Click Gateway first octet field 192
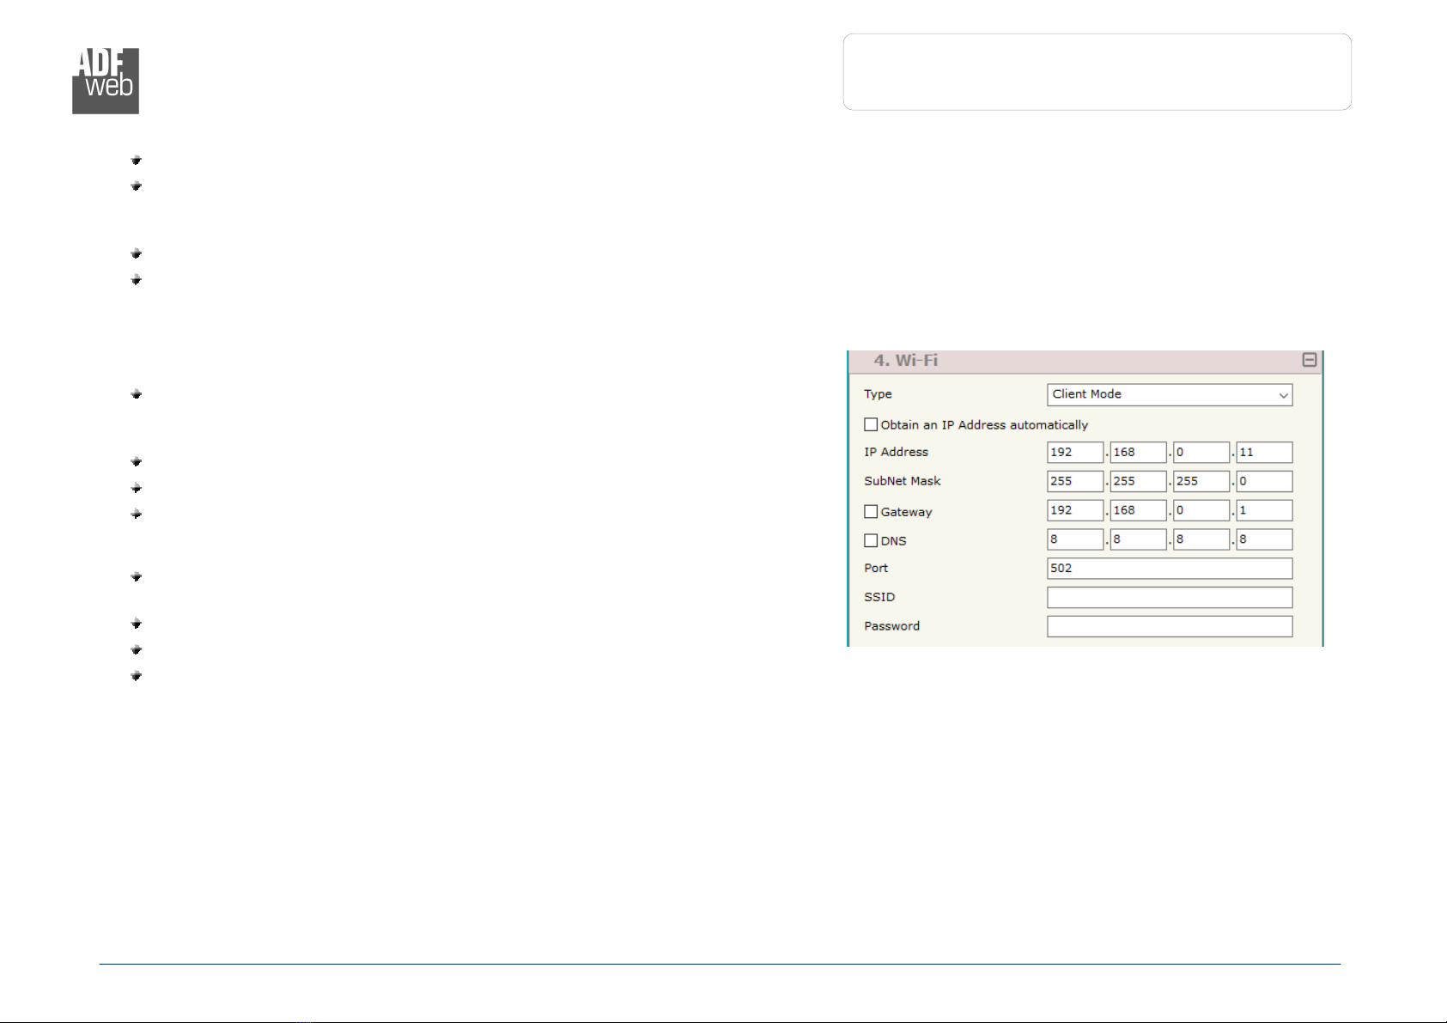The image size is (1447, 1023). tap(1075, 510)
